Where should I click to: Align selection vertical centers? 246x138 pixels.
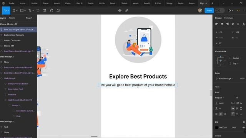pos(238,24)
